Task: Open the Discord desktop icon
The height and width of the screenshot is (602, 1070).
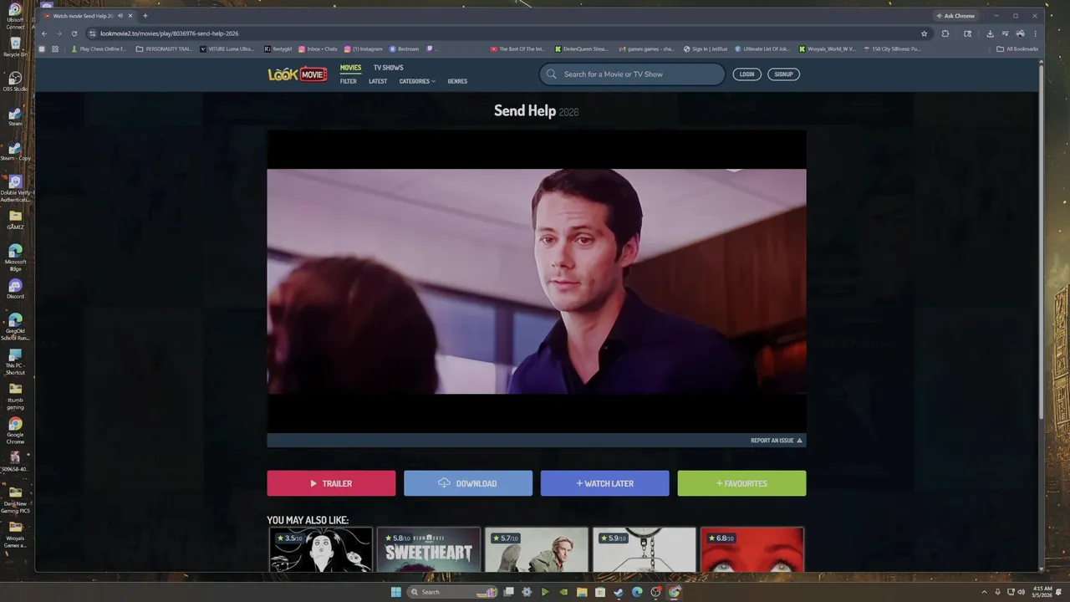Action: pyautogui.click(x=15, y=289)
